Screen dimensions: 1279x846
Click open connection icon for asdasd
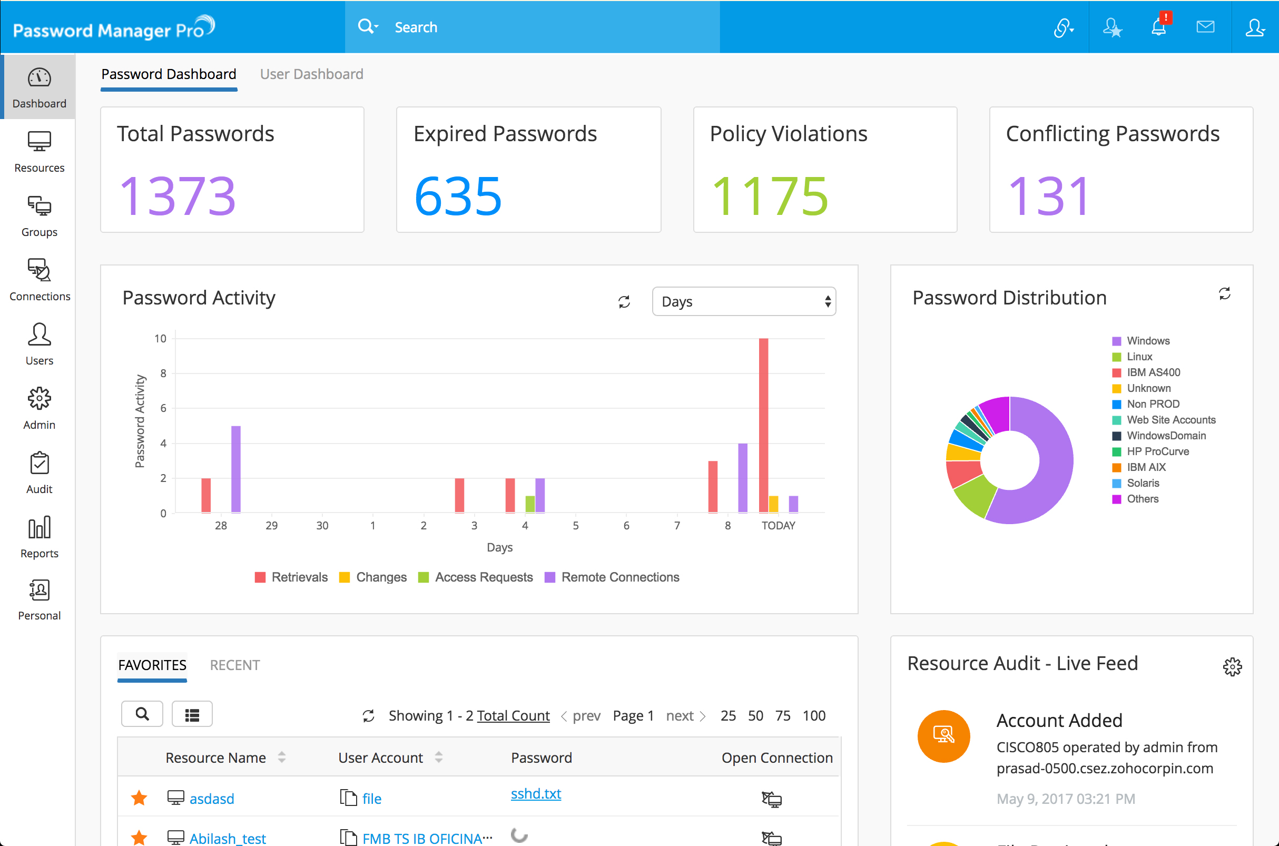[x=771, y=799]
